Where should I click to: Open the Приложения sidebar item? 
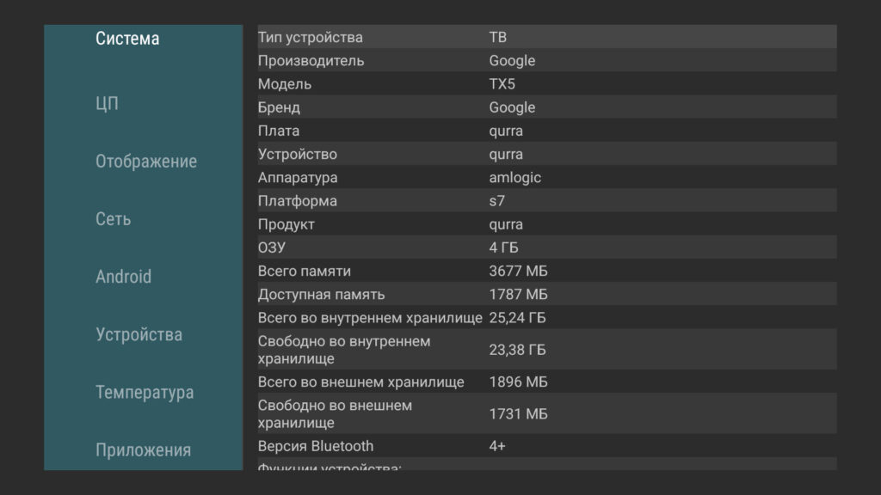coord(143,450)
